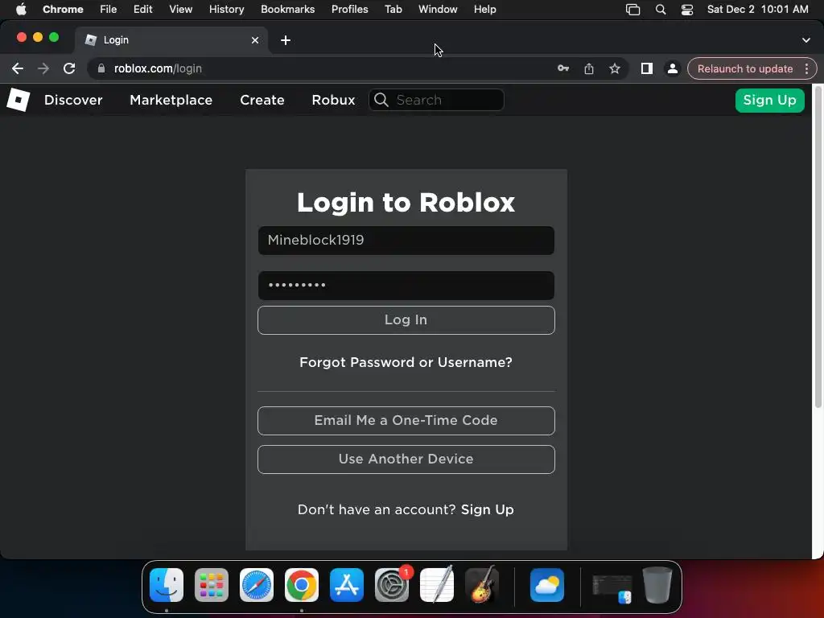Open the saved passwords key icon

[x=562, y=68]
